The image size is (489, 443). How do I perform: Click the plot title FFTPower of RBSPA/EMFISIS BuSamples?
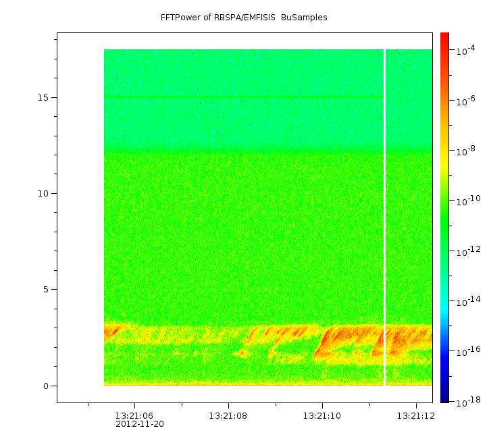point(244,18)
